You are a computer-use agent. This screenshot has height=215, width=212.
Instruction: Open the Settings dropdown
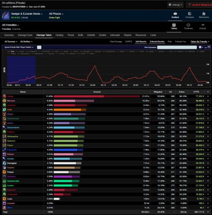click(x=175, y=5)
